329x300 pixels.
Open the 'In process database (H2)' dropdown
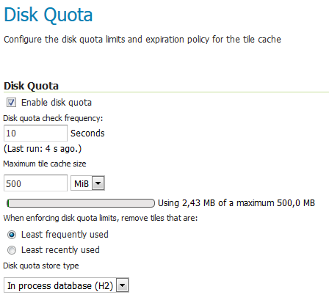66,285
